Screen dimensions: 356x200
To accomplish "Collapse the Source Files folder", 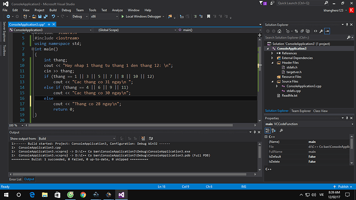I will 272,82.
